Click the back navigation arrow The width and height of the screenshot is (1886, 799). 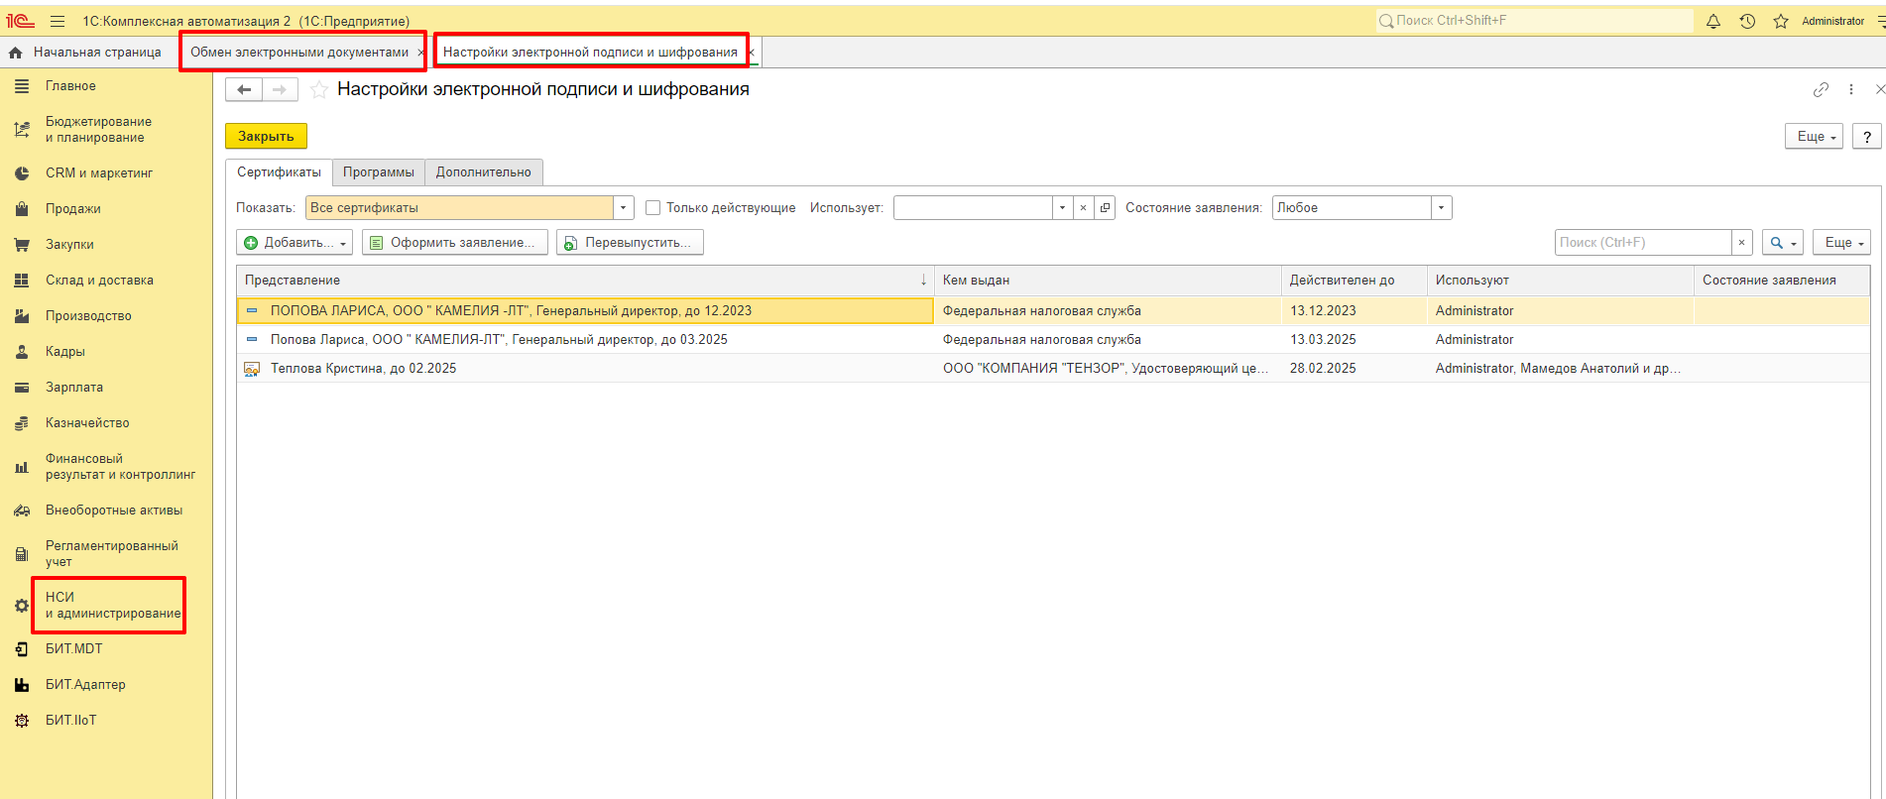(244, 90)
